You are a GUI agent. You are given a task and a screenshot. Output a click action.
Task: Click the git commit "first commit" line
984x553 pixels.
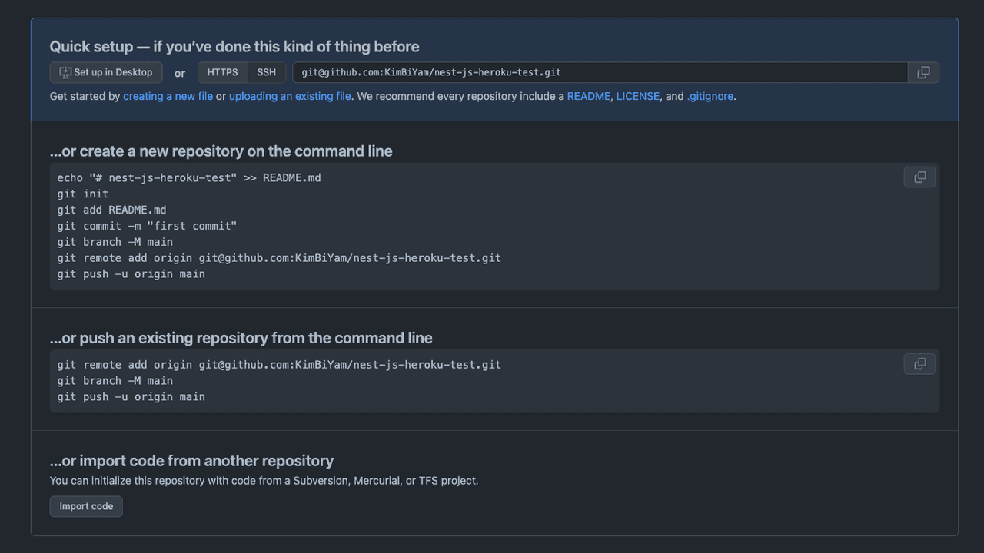147,226
